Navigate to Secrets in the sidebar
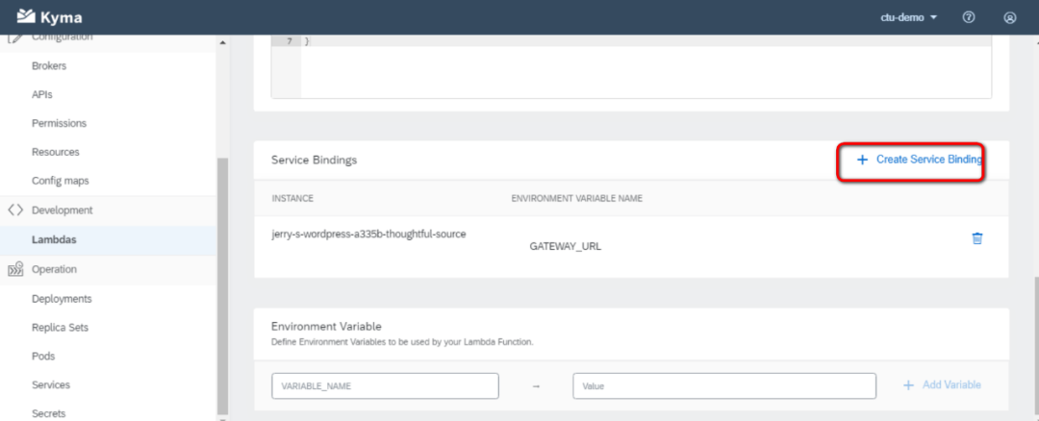The image size is (1039, 421). click(x=49, y=413)
